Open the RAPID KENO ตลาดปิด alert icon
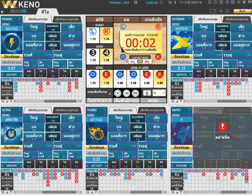The height and width of the screenshot is (195, 252). (223, 126)
